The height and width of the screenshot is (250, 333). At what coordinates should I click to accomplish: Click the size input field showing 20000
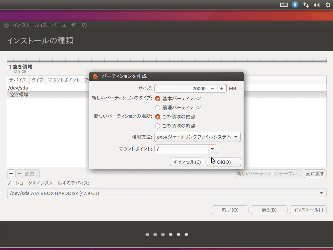[181, 89]
